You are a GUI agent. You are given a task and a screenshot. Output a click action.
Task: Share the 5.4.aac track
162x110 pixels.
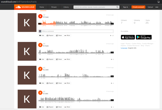pyautogui.click(x=59, y=59)
